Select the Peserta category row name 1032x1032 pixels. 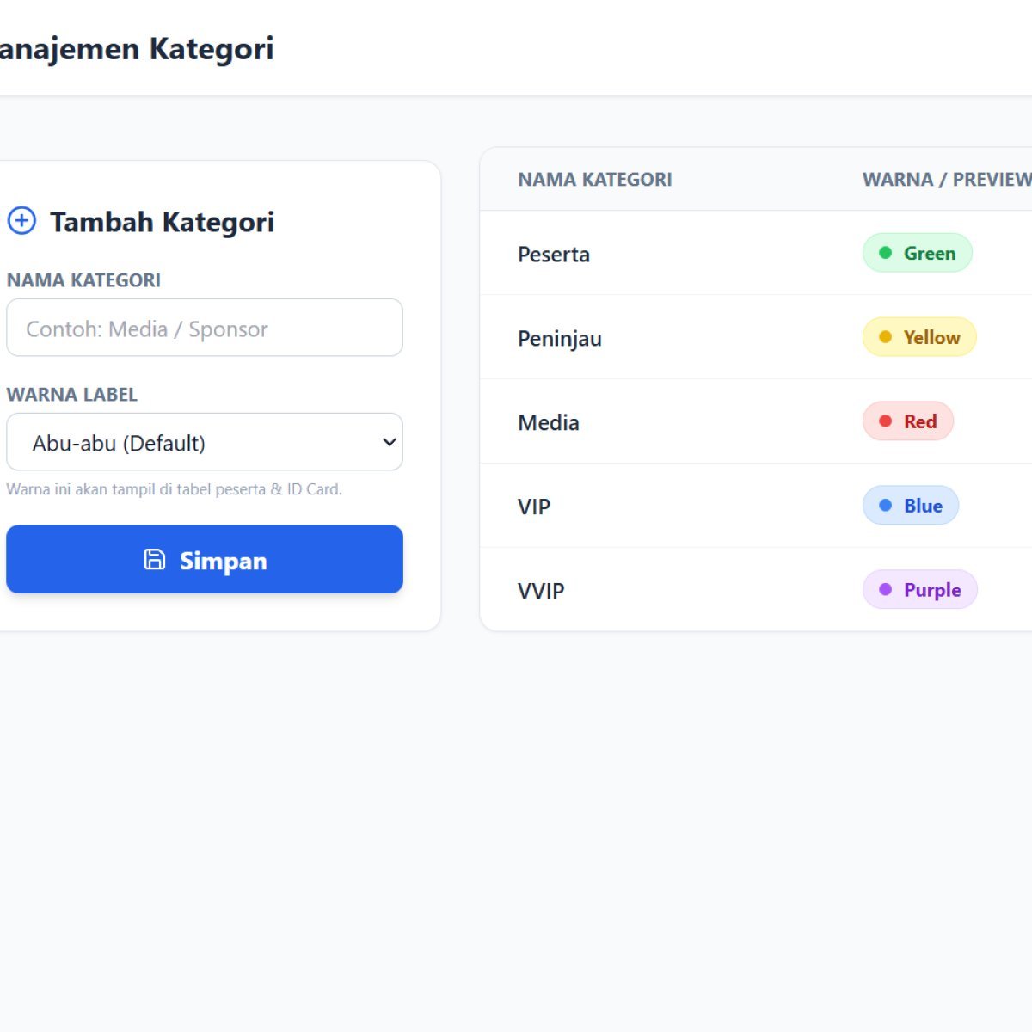point(554,255)
